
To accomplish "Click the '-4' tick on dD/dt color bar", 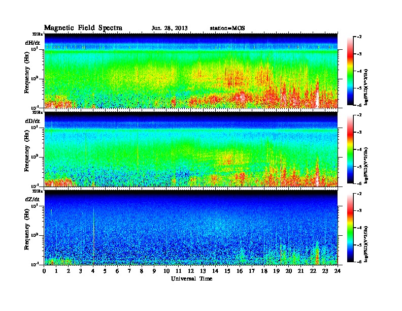I will tap(360, 149).
